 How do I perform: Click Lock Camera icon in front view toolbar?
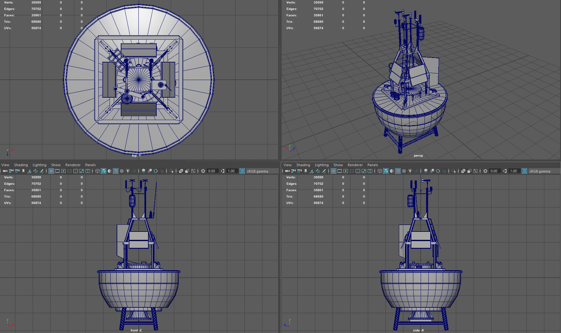[x=11, y=171]
